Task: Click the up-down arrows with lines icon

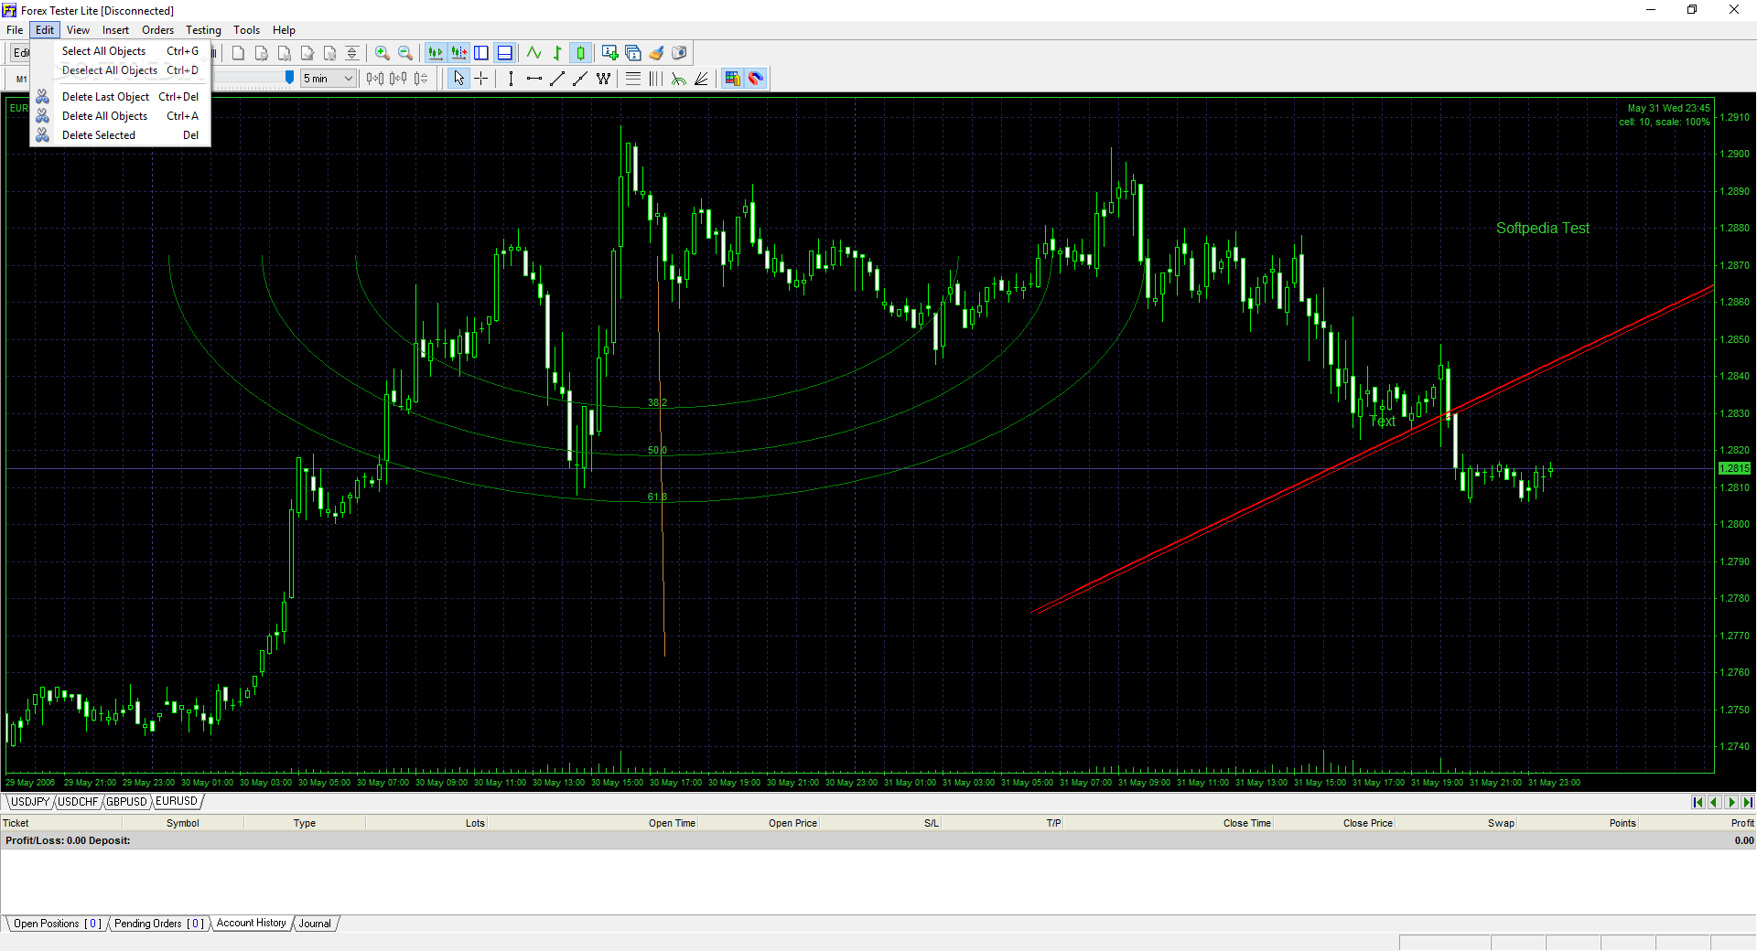Action: coord(352,53)
